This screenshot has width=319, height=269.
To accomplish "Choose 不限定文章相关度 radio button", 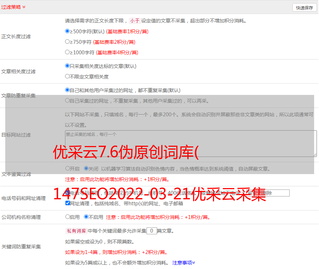I will pyautogui.click(x=67, y=76).
